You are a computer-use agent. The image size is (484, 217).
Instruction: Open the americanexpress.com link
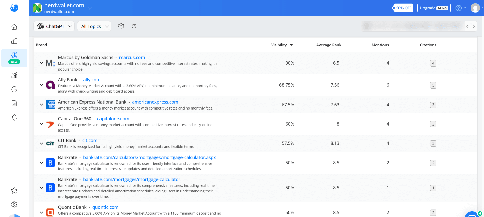[155, 102]
